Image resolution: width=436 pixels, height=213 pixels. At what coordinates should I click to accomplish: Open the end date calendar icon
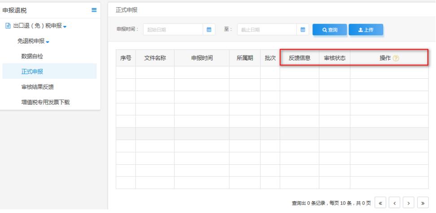(x=303, y=30)
